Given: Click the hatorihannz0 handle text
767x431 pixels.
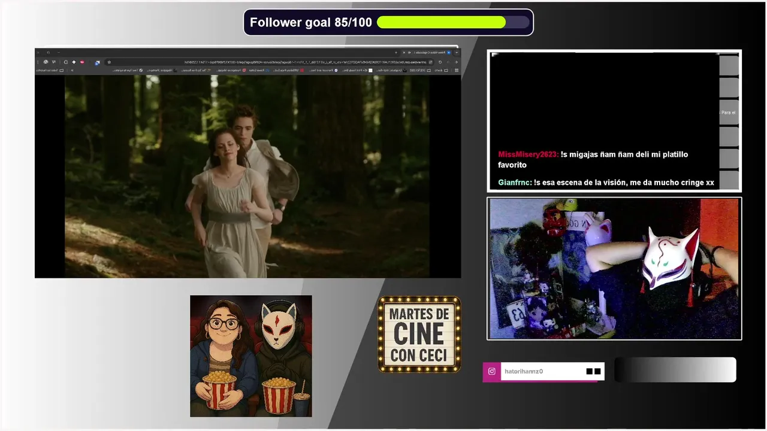Looking at the screenshot, I should point(524,372).
